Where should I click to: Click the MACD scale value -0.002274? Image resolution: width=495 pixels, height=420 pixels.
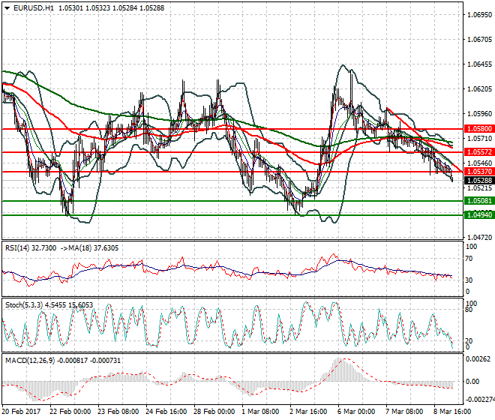coord(480,400)
